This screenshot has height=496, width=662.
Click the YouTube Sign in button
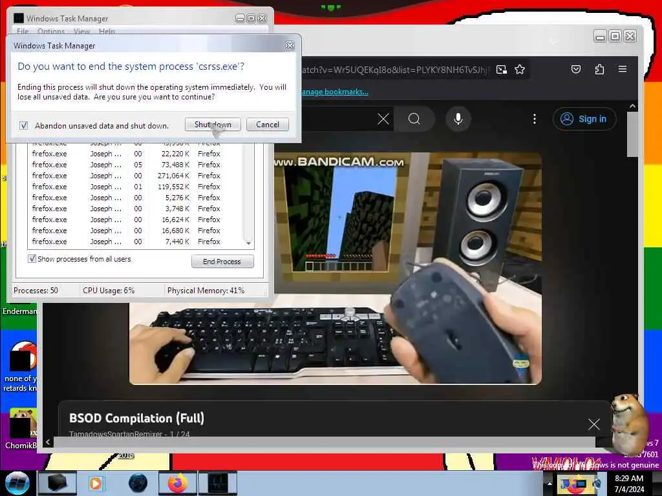point(584,119)
